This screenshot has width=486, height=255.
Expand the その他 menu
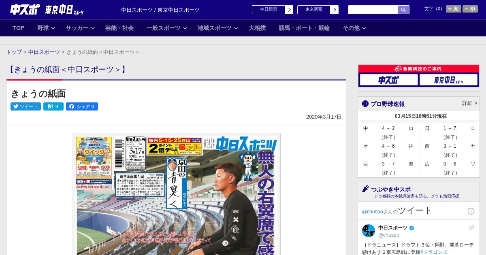(354, 28)
